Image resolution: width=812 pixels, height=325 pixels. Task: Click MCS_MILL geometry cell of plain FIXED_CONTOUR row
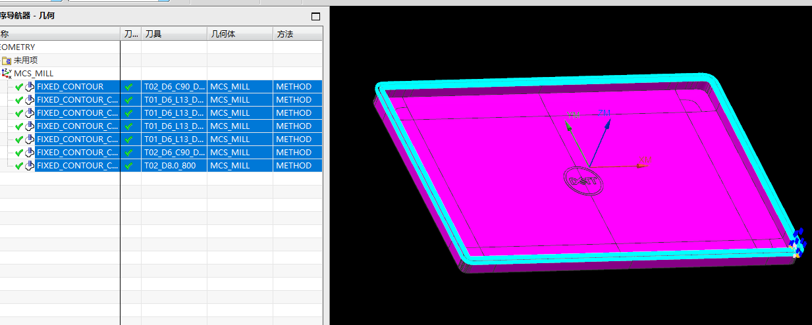240,87
